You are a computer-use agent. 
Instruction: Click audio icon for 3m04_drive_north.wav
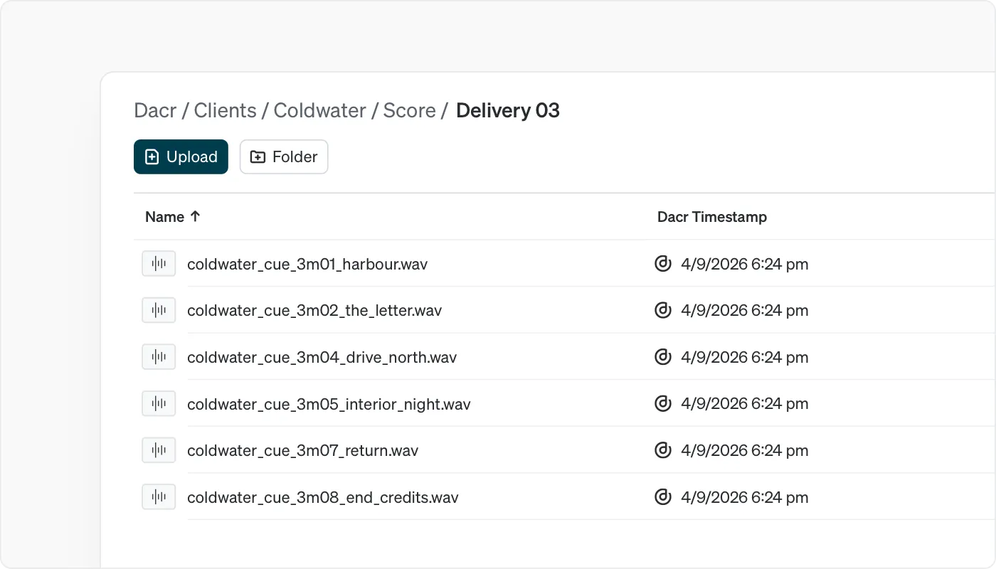coord(159,357)
